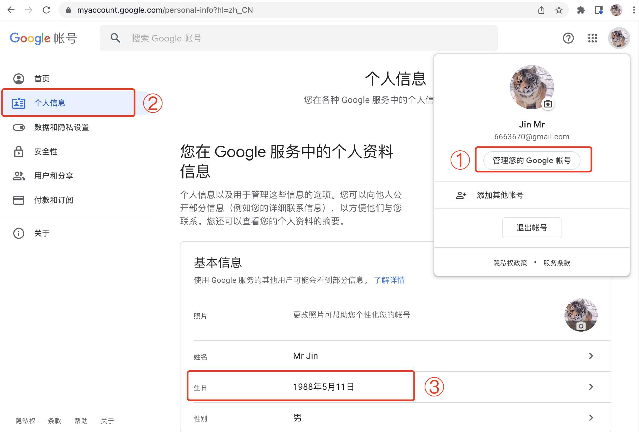Click the 退出帐号 sign-out button
639x432 pixels.
[x=532, y=228]
